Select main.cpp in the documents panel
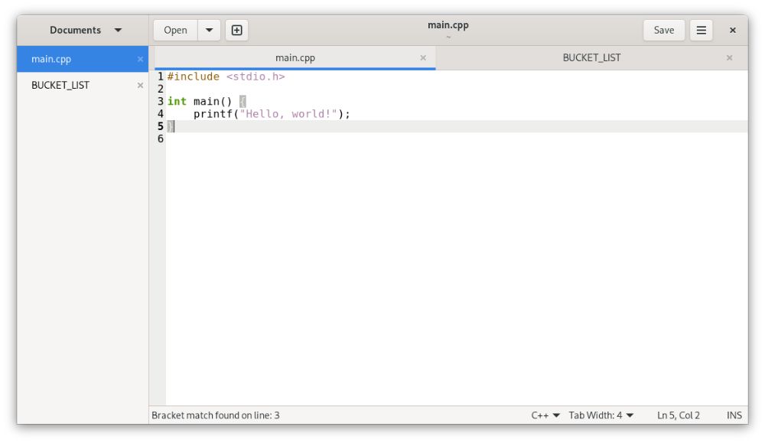 coord(83,59)
